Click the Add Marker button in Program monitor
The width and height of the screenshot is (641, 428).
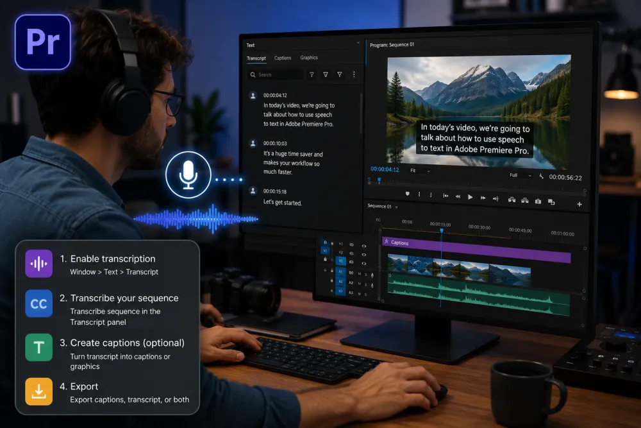tap(407, 194)
